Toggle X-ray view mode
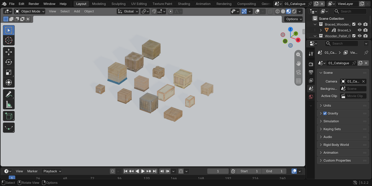The width and height of the screenshot is (372, 186). [270, 11]
